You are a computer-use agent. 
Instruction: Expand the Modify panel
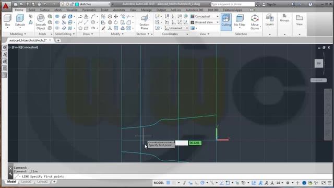[117, 34]
